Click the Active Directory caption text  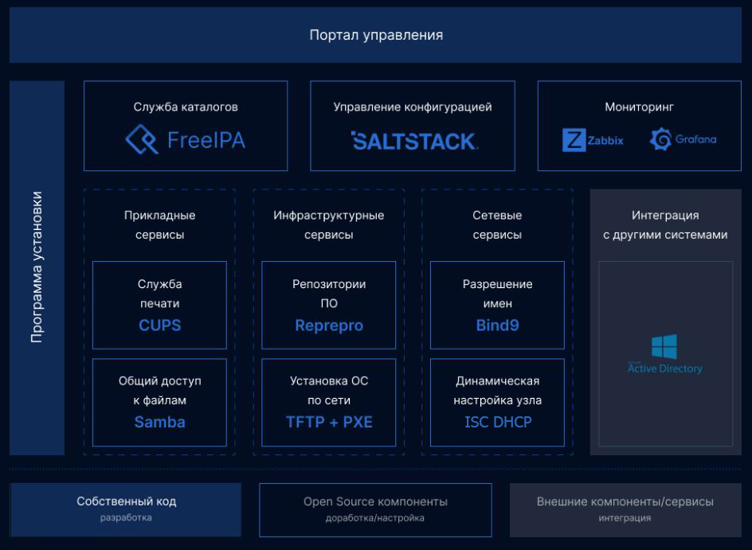tap(664, 369)
